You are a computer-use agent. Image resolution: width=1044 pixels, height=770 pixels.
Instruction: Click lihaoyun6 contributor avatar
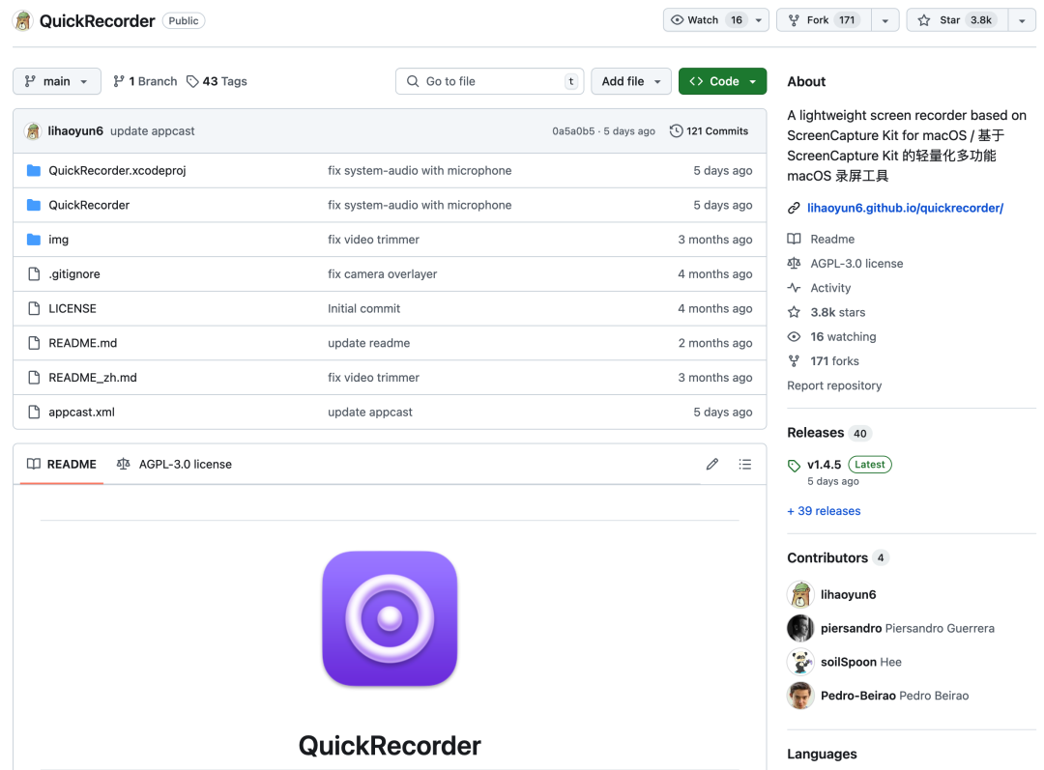pyautogui.click(x=800, y=594)
